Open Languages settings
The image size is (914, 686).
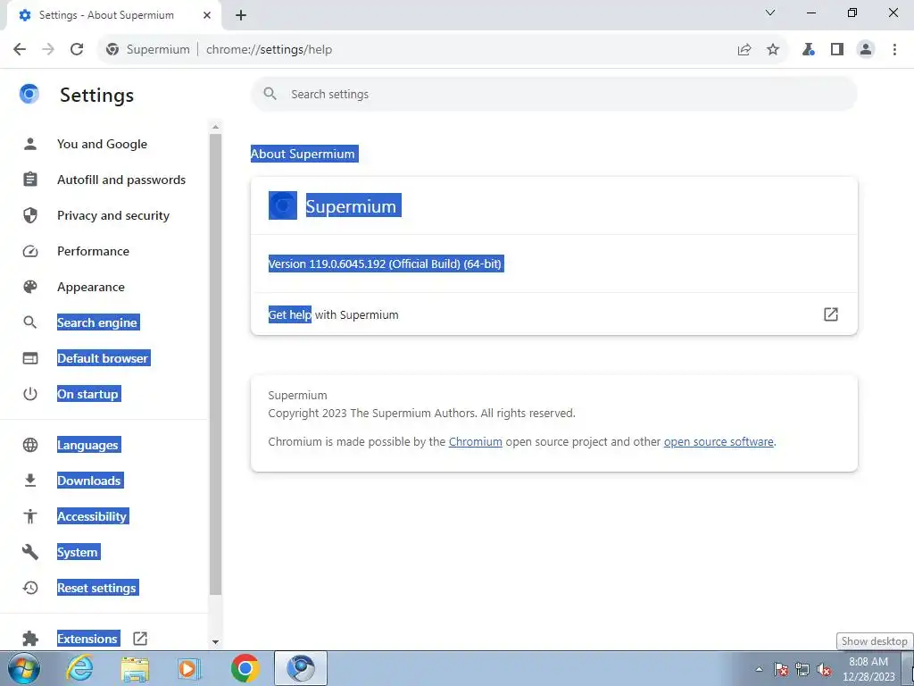88,445
